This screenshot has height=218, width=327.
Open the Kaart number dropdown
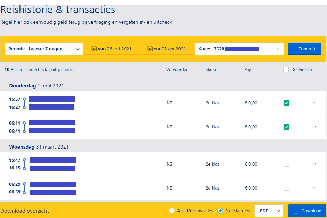[x=239, y=49]
